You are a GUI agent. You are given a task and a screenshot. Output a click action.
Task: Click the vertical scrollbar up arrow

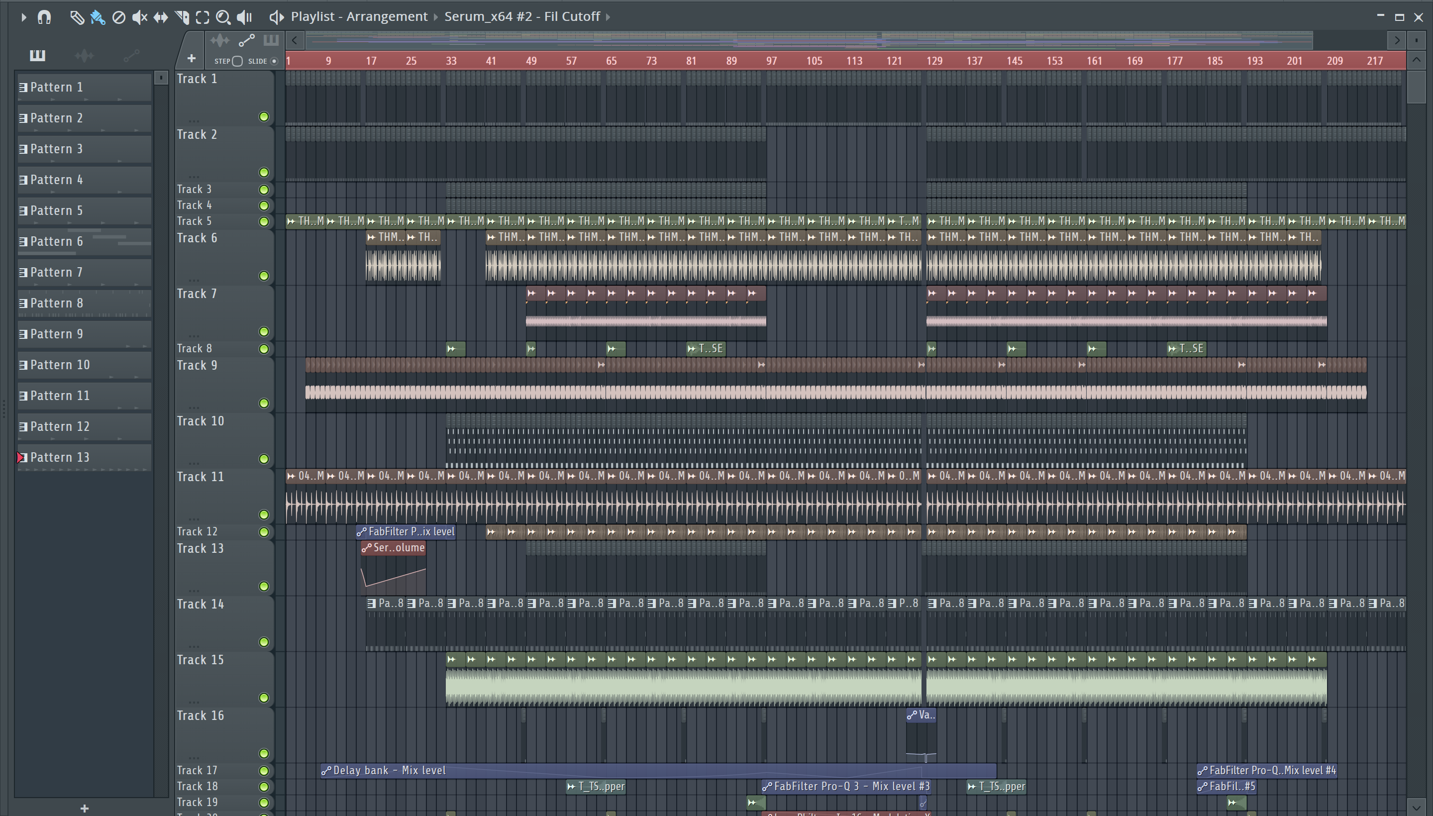point(1416,59)
